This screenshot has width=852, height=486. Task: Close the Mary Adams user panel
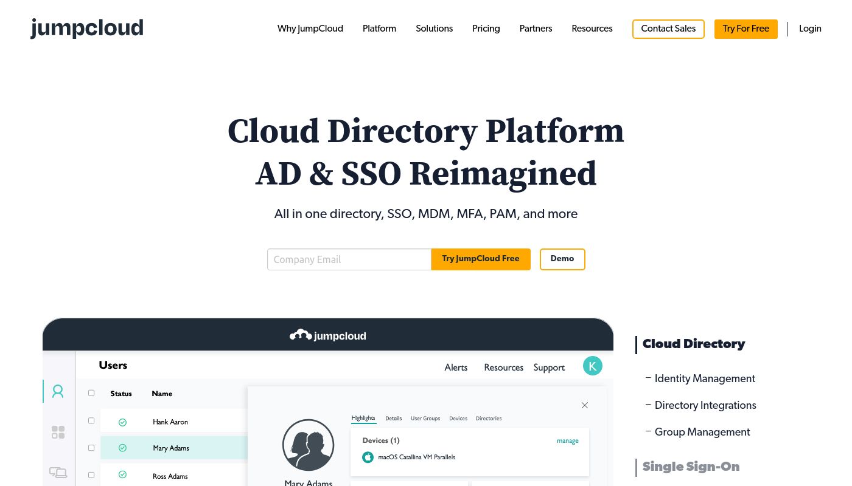click(584, 405)
